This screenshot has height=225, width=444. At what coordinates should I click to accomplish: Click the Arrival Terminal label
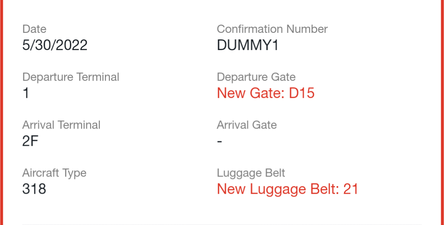pos(61,125)
